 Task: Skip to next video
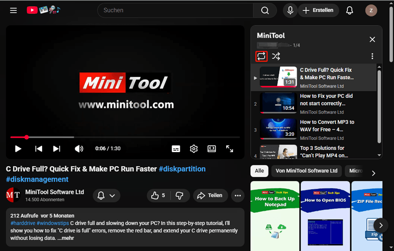pos(57,149)
